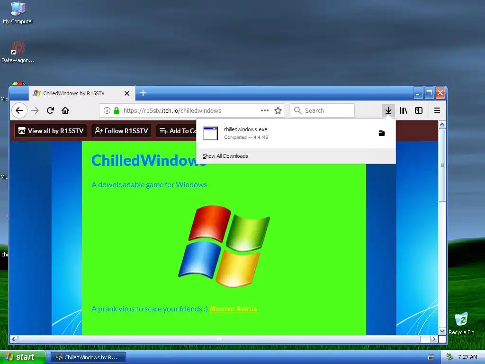Show site information via the info icon
Image resolution: width=485 pixels, height=364 pixels.
[x=107, y=110]
